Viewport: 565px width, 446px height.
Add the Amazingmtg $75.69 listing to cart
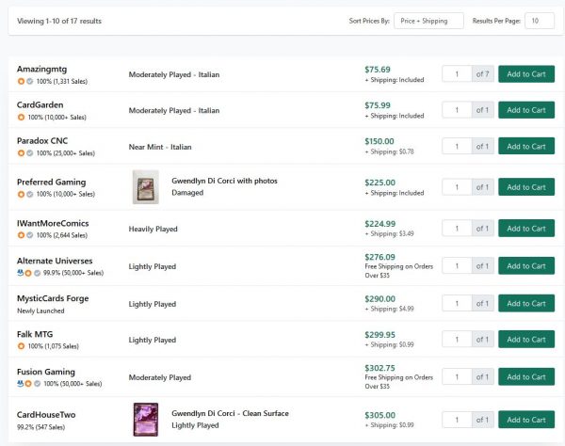pos(525,74)
